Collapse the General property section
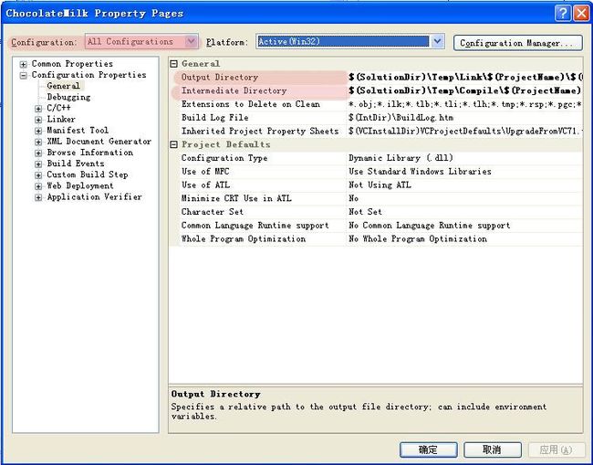Screen dimensions: 593x465 [x=173, y=64]
